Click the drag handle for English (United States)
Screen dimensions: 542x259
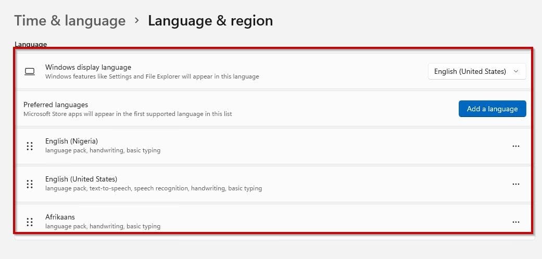(x=30, y=184)
